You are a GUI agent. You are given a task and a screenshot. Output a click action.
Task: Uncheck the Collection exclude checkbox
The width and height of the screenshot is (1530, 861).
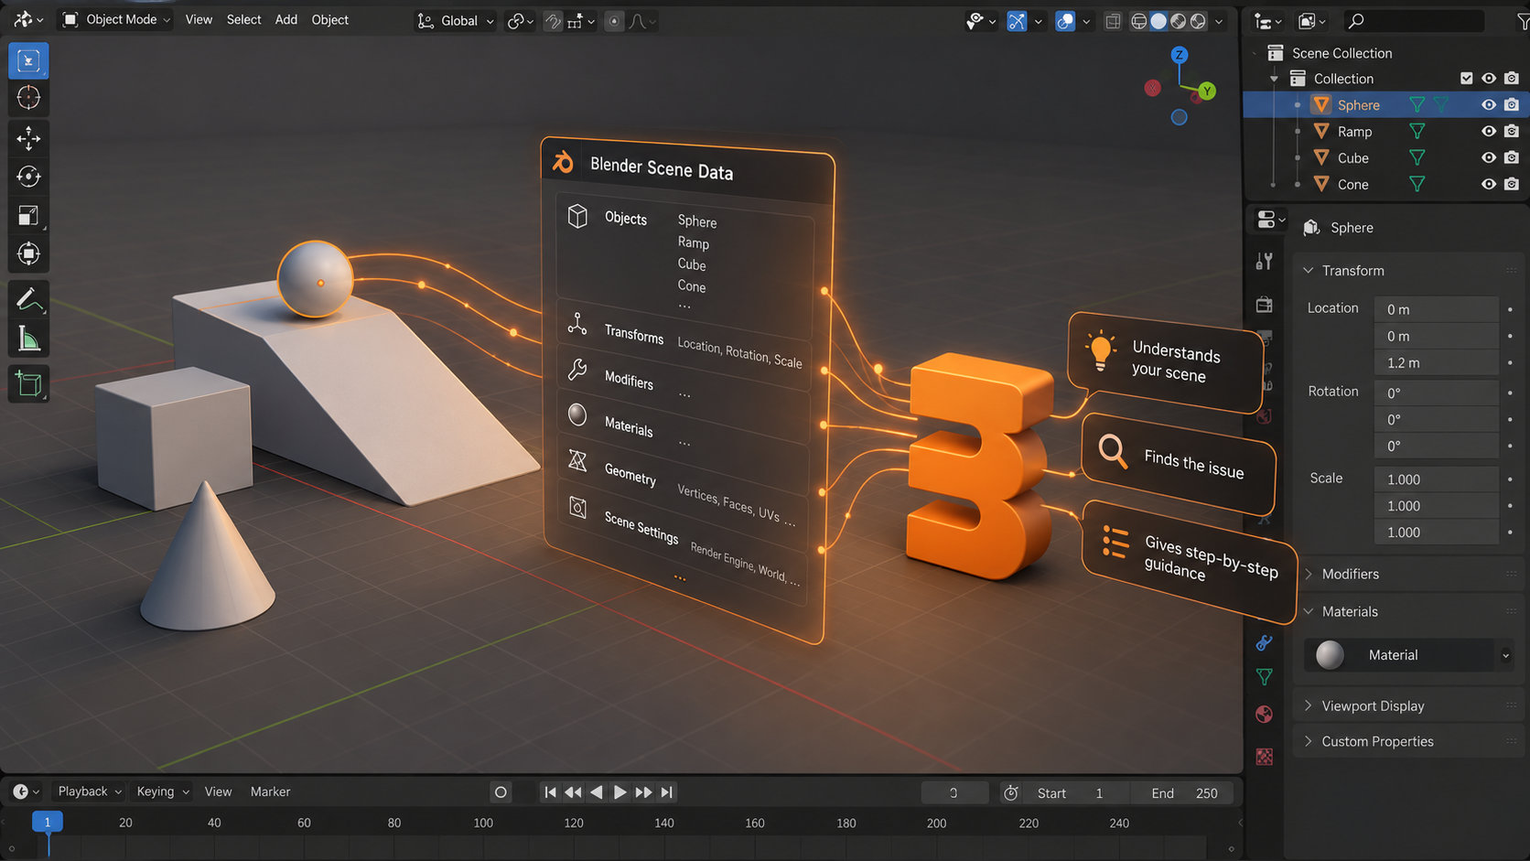tap(1467, 79)
